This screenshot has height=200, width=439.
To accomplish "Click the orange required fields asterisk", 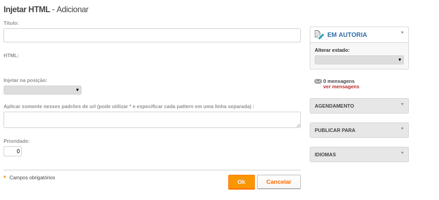I will 5,177.
